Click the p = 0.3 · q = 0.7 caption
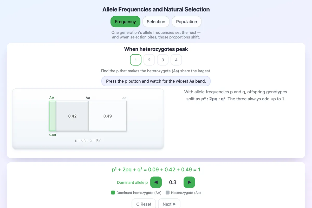312x208 pixels. pyautogui.click(x=88, y=140)
